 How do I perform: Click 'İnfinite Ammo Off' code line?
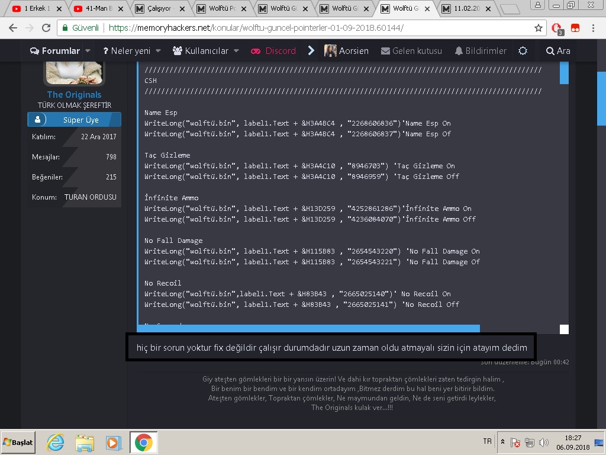(x=310, y=219)
